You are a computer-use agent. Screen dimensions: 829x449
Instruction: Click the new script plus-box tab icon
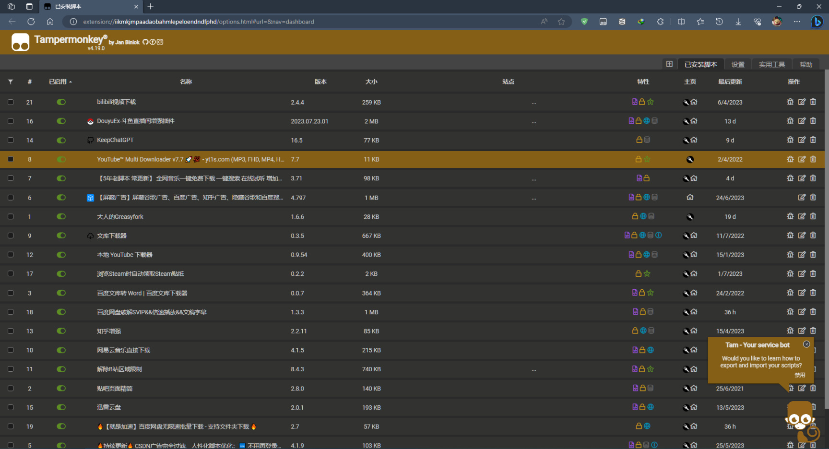tap(669, 64)
